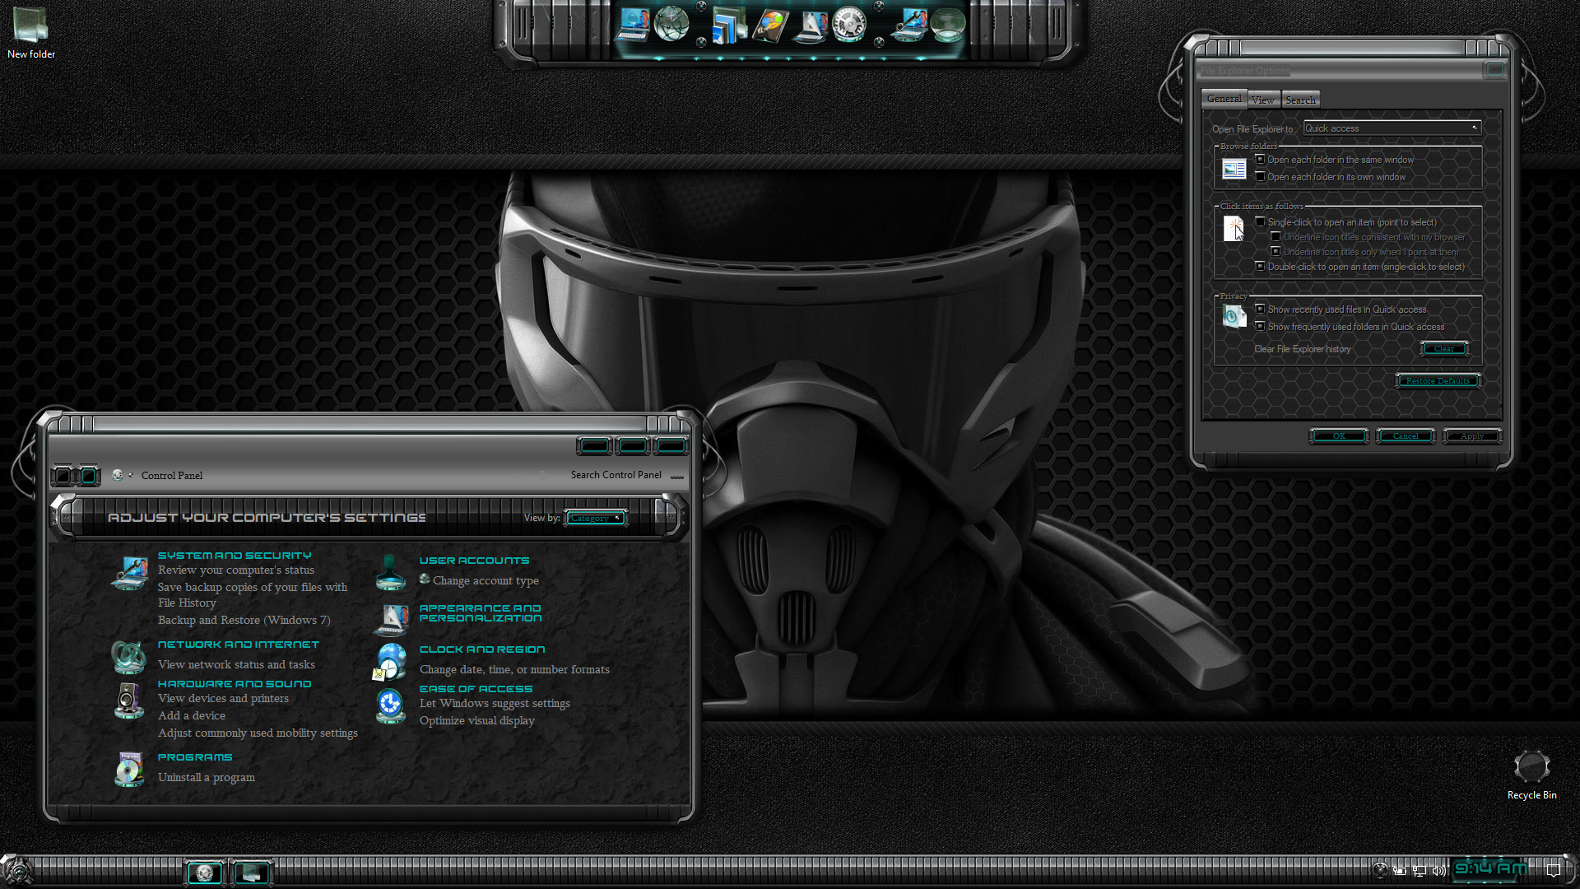Click the disk defragmenter pie chart dock icon
The width and height of the screenshot is (1580, 889).
point(770,25)
